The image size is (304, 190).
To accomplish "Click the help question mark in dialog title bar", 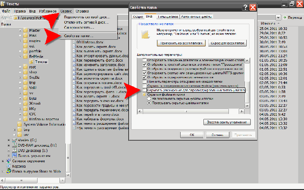I will click(x=245, y=8).
